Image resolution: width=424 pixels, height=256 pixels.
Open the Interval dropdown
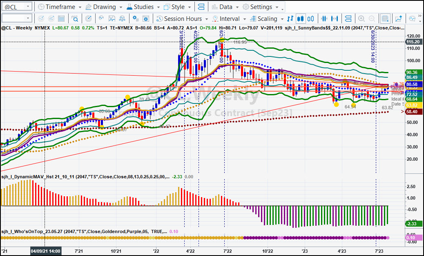(229, 19)
